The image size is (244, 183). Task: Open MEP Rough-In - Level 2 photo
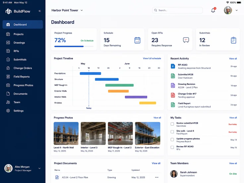click(120, 133)
